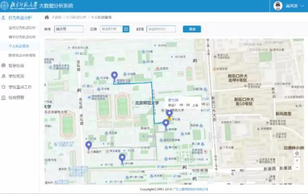Click the 时间 time input field
308x194 pixels.
(161, 29)
